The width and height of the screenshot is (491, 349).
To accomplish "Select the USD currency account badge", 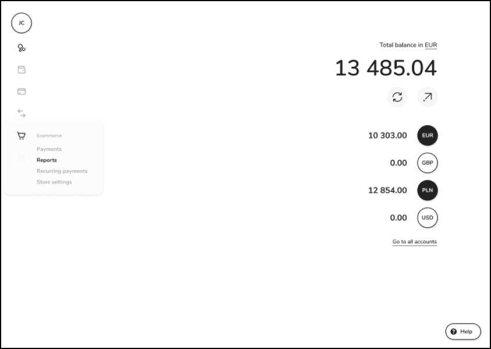I will point(428,218).
